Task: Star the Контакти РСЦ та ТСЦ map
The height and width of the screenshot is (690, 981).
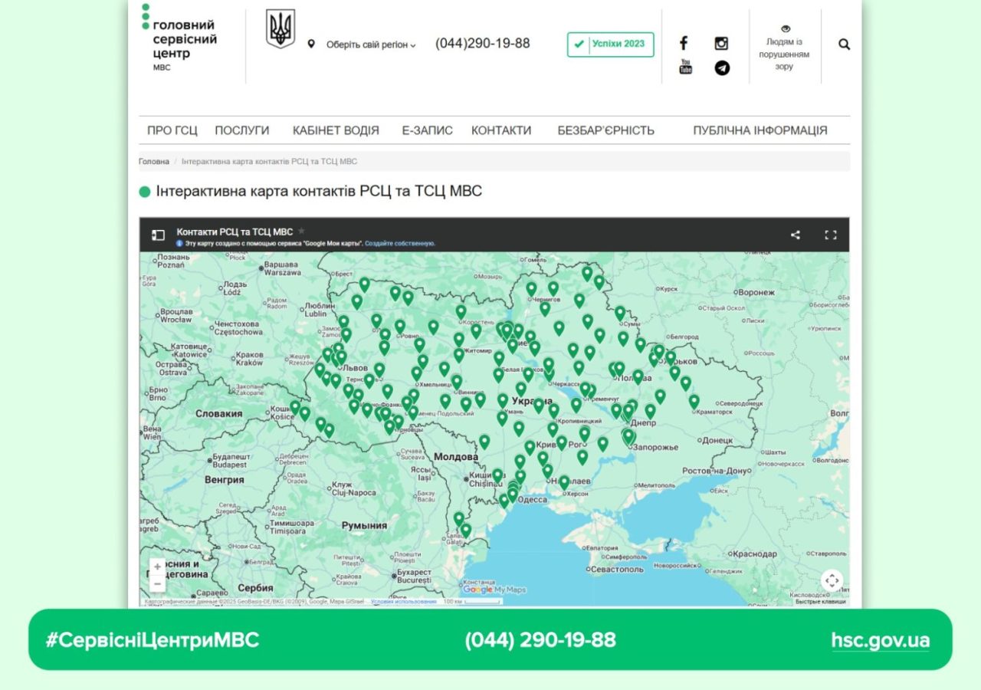Action: click(301, 231)
